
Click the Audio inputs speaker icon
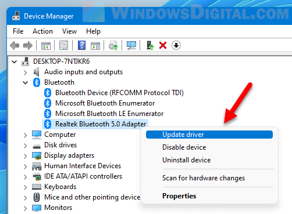(36, 72)
